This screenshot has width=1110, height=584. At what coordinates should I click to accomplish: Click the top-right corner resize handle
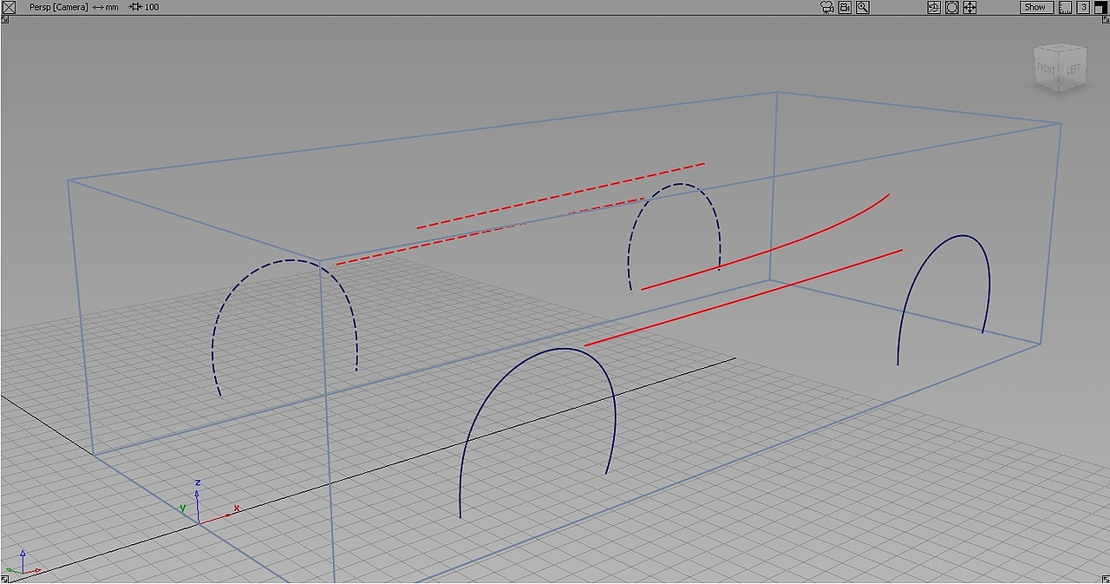(x=1106, y=19)
